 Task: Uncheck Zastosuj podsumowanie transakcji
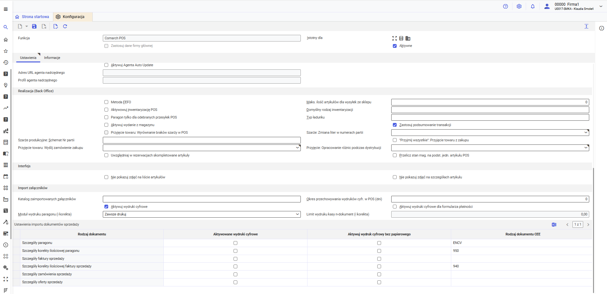(x=395, y=125)
